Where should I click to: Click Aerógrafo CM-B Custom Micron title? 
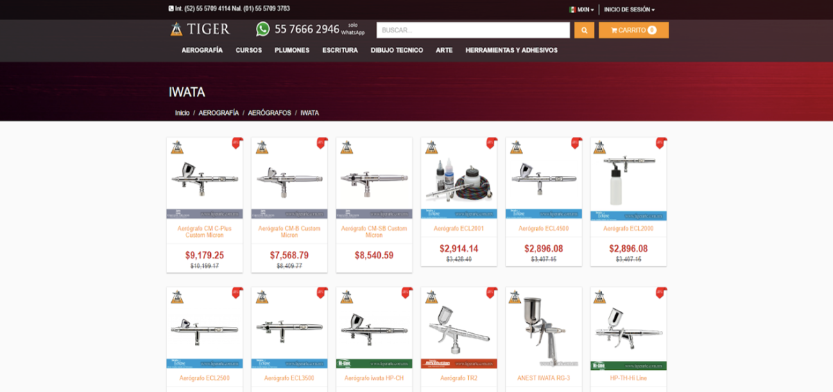click(289, 231)
